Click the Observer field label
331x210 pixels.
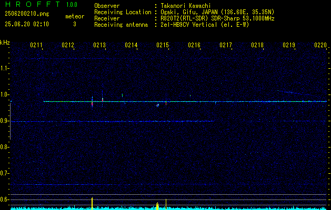pyautogui.click(x=107, y=6)
